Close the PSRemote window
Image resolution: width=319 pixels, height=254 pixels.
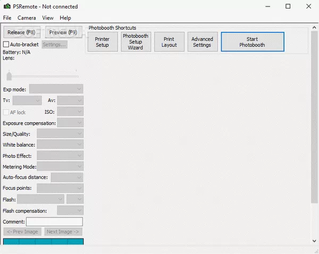pos(308,6)
